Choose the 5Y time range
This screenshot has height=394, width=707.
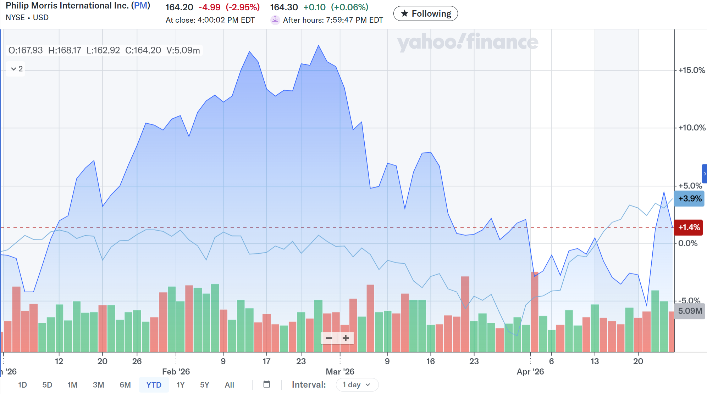[205, 385]
